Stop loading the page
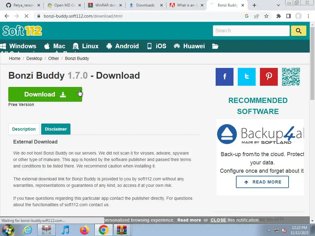 [x=26, y=16]
